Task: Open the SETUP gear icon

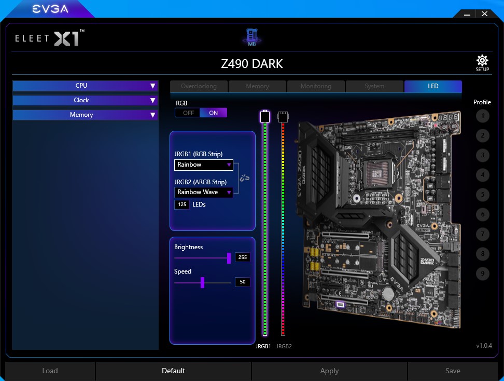Action: point(482,63)
